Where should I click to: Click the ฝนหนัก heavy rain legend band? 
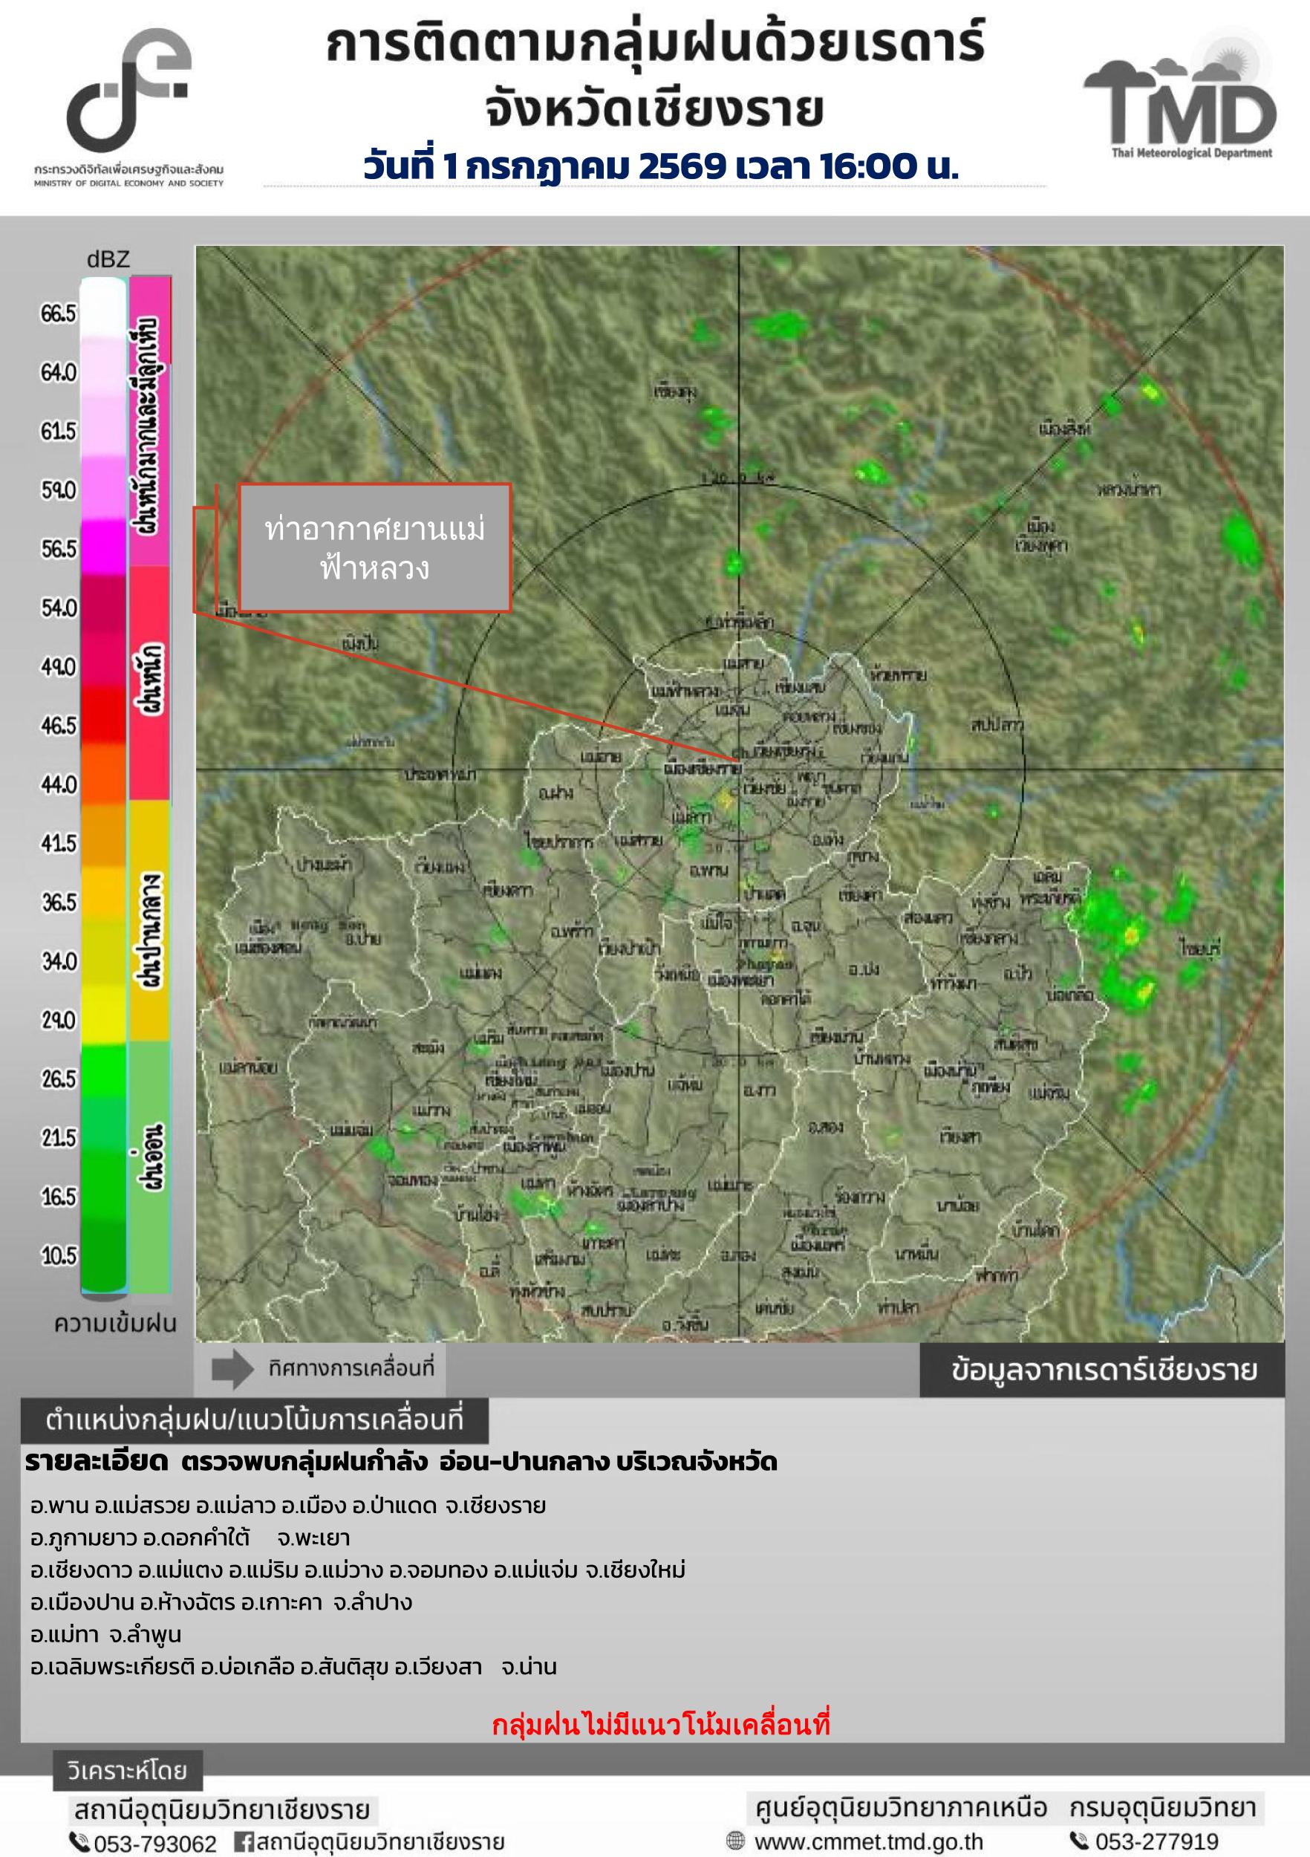coord(149,683)
